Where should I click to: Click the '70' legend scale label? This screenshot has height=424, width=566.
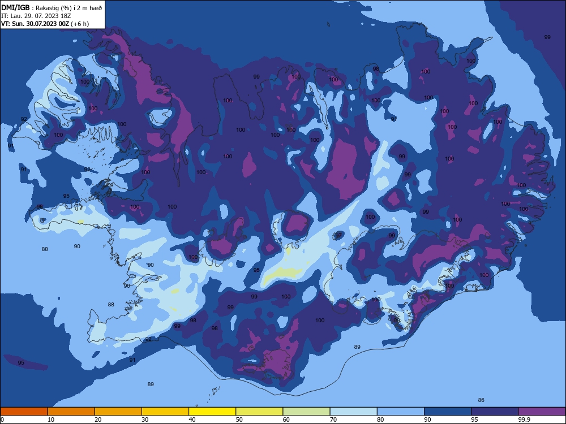click(x=333, y=419)
